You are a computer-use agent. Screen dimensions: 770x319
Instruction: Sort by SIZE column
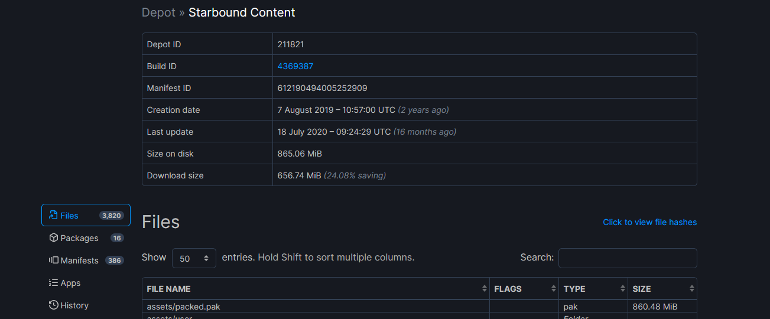pyautogui.click(x=662, y=289)
